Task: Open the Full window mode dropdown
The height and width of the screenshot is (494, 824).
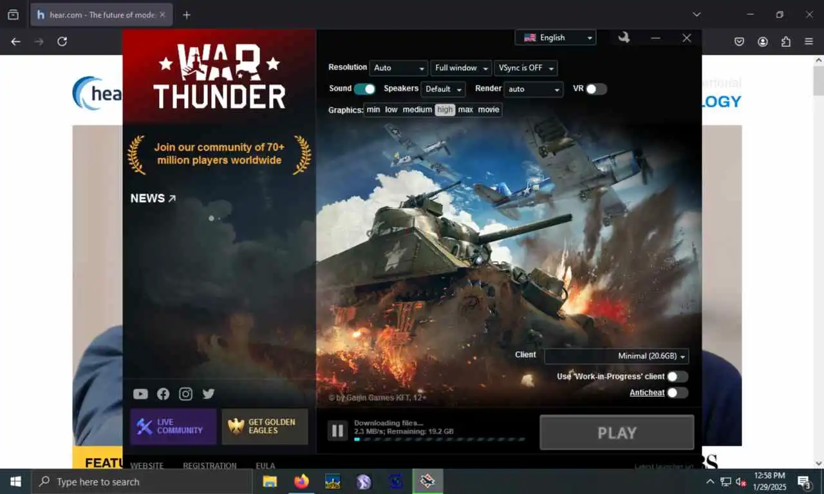Action: tap(461, 68)
